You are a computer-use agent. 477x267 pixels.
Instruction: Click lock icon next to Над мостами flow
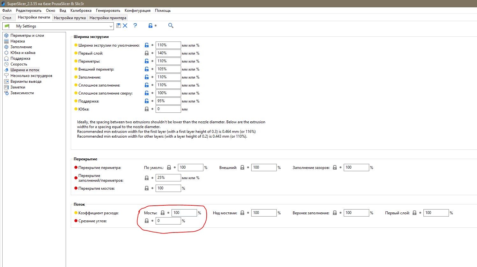pos(242,213)
